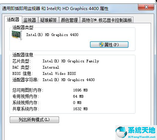
Task: Click the 适配器信息 group heading
Action: coord(23,55)
